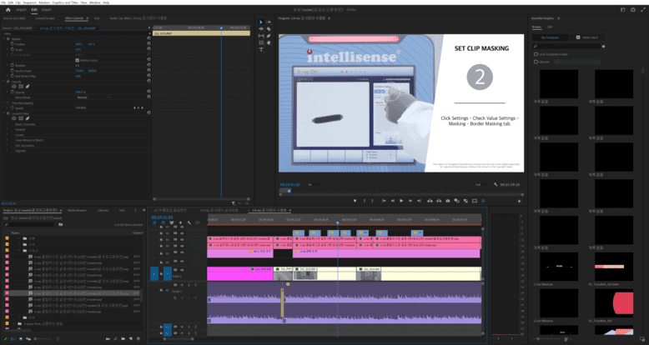
Task: Open the Sequence menu
Action: 30,2
